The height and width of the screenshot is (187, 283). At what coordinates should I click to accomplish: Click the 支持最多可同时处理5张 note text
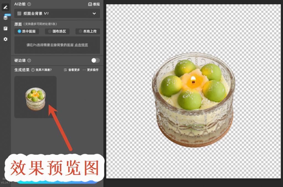(x=40, y=24)
